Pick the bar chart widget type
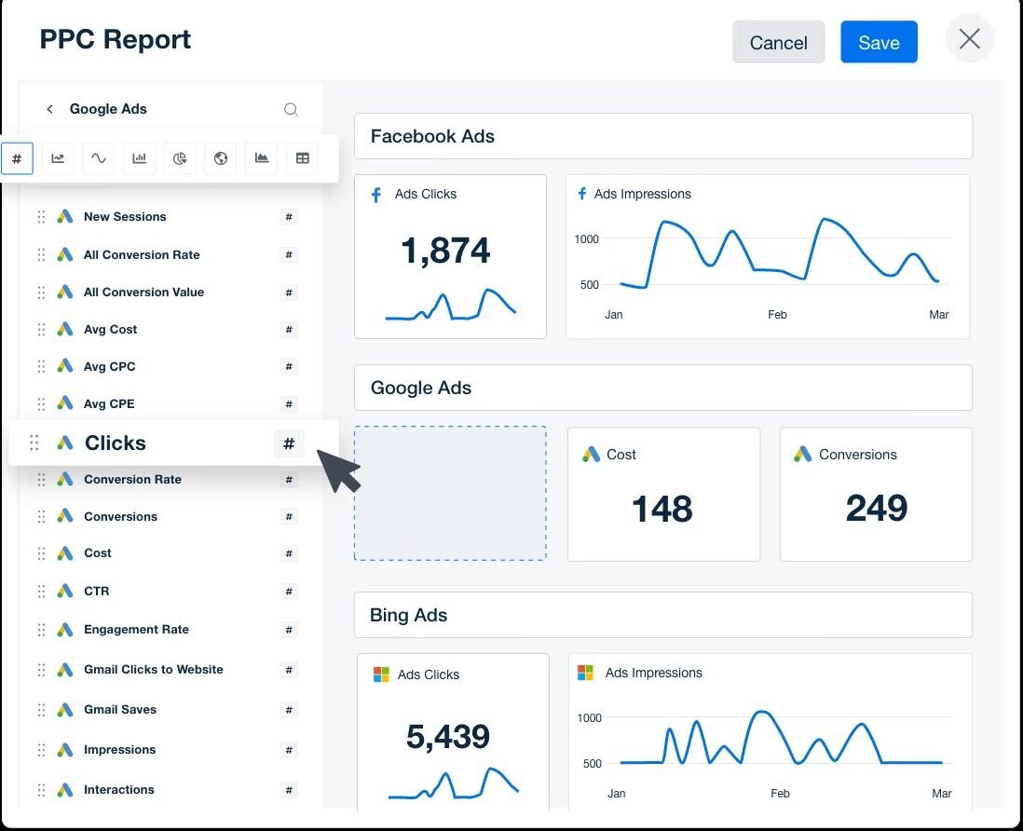Image resolution: width=1023 pixels, height=831 pixels. (x=139, y=158)
